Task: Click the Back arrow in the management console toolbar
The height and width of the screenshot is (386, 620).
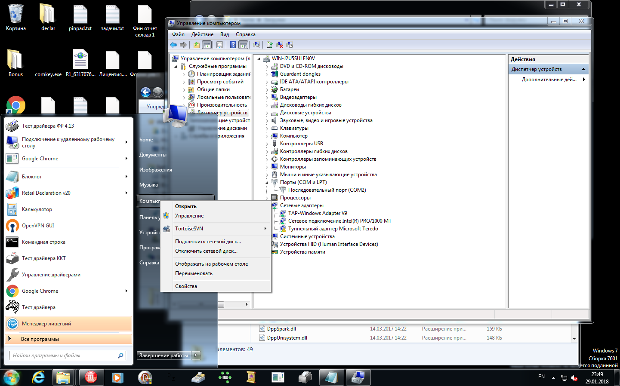Action: [173, 45]
